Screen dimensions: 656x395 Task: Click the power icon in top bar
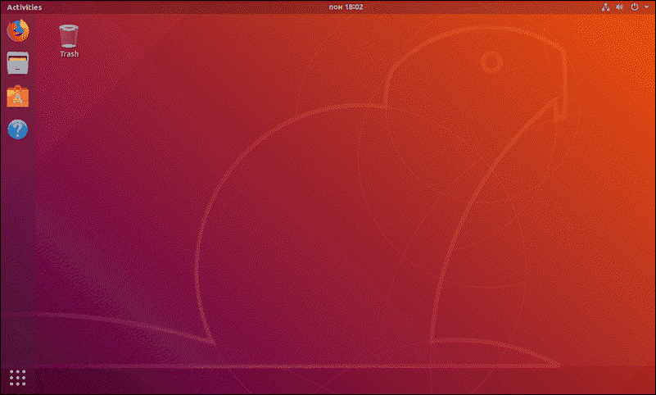[634, 7]
